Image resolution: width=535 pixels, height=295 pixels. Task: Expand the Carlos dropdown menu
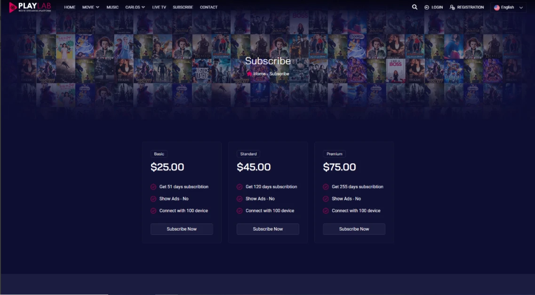[x=135, y=7]
